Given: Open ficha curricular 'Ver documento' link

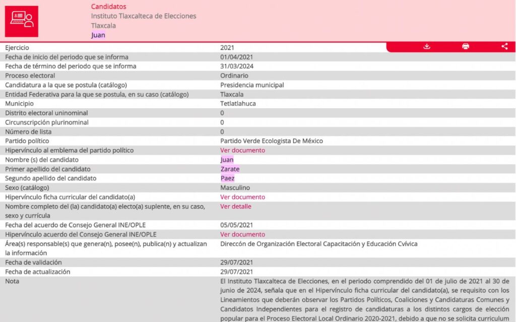Looking at the screenshot, I should click(242, 197).
